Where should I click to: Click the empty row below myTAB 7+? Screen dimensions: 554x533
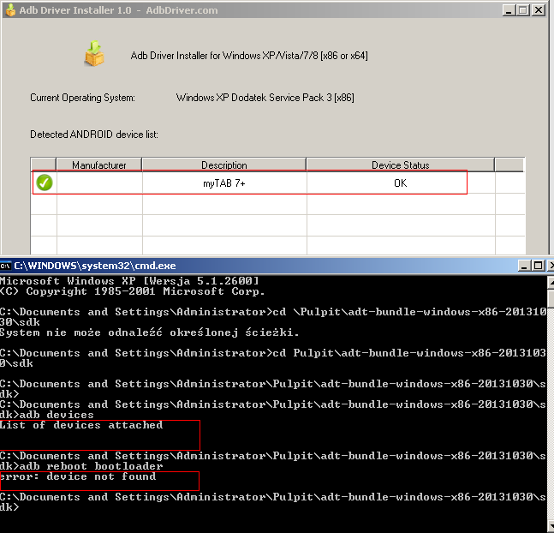[223, 203]
